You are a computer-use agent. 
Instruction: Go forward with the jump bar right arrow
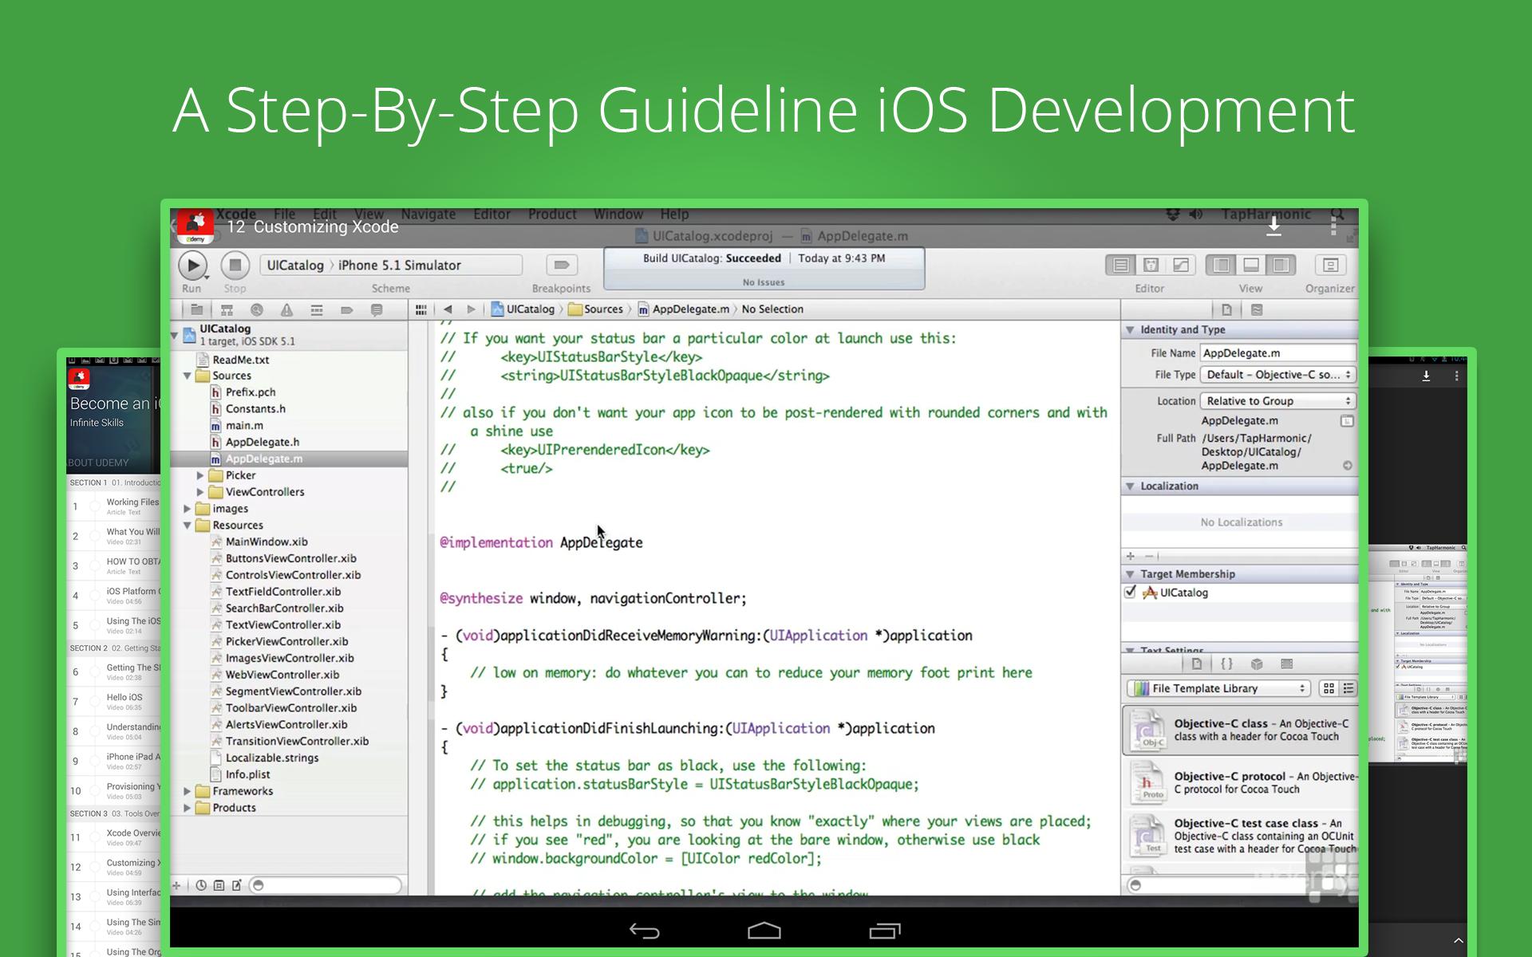pyautogui.click(x=471, y=309)
